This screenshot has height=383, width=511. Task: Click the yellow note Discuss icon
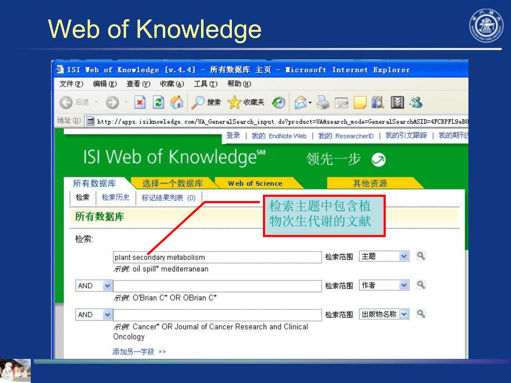coord(360,103)
